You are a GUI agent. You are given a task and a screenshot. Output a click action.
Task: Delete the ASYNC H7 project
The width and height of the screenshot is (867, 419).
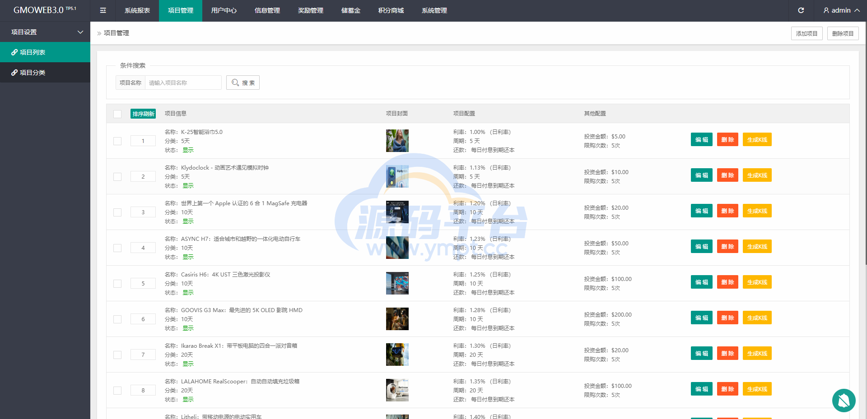pos(727,246)
